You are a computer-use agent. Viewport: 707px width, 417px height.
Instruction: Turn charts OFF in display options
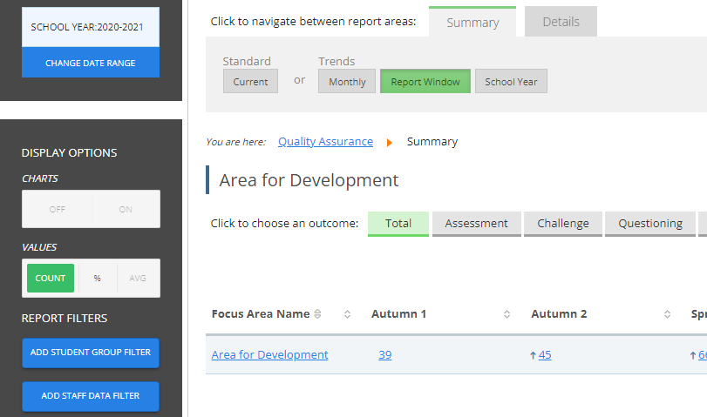(58, 209)
